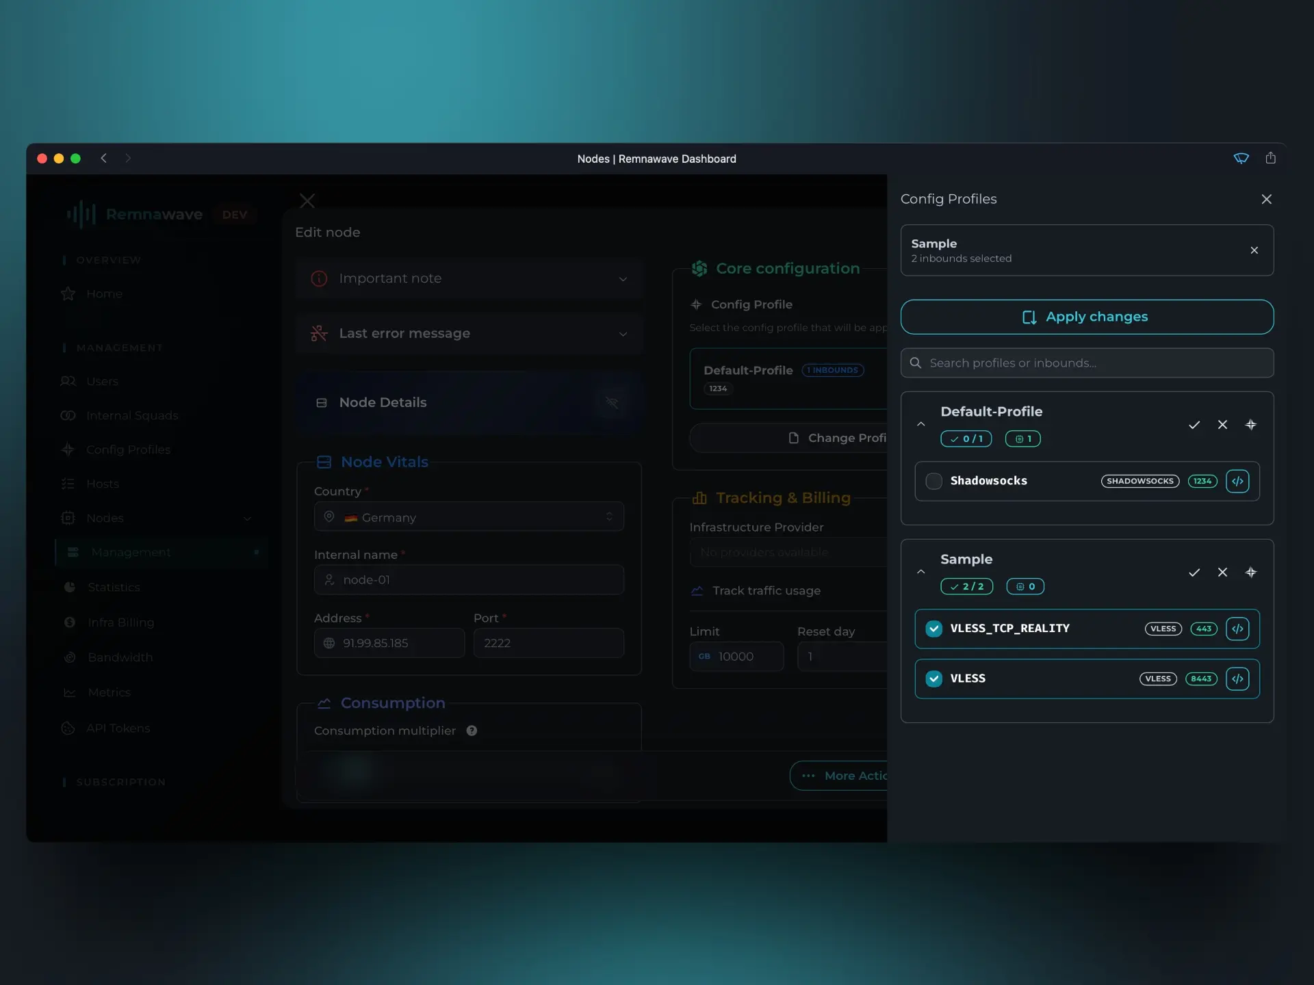Image resolution: width=1314 pixels, height=985 pixels.
Task: Select Config Profiles in the sidebar
Action: (x=128, y=449)
